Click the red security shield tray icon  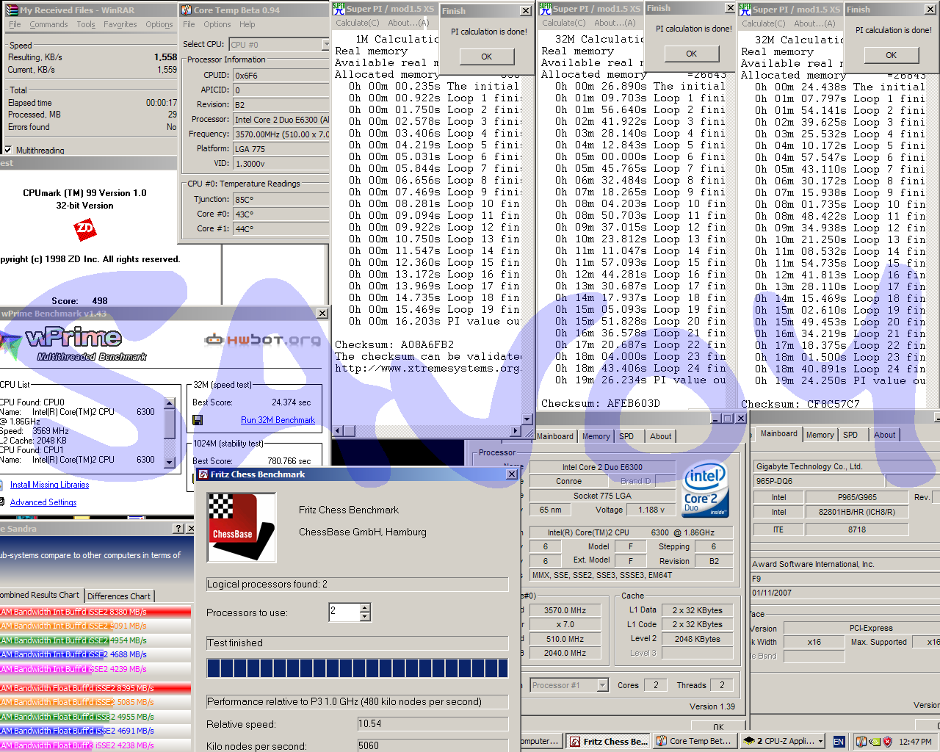(886, 742)
